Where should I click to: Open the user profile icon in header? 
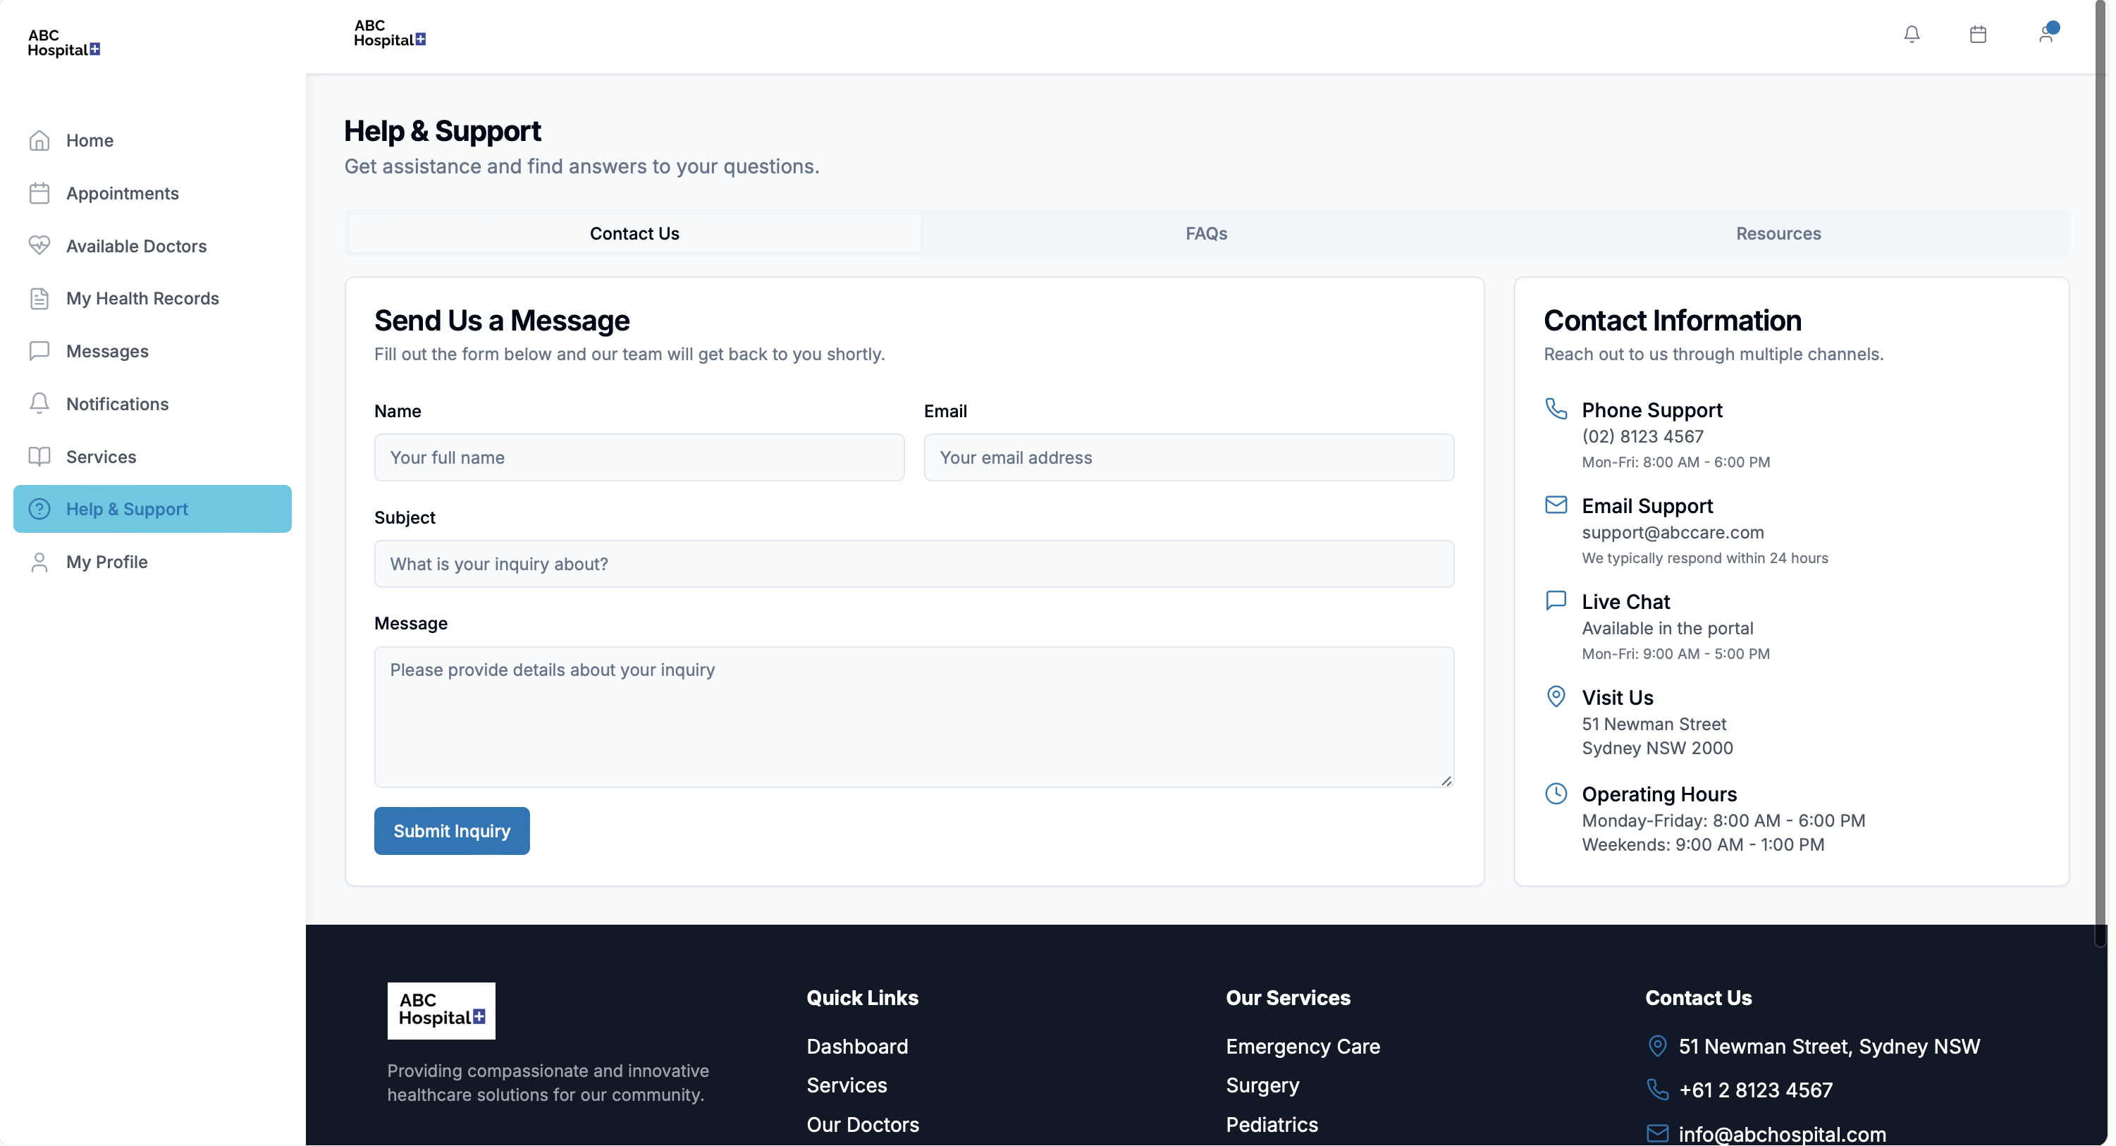[x=2046, y=35]
